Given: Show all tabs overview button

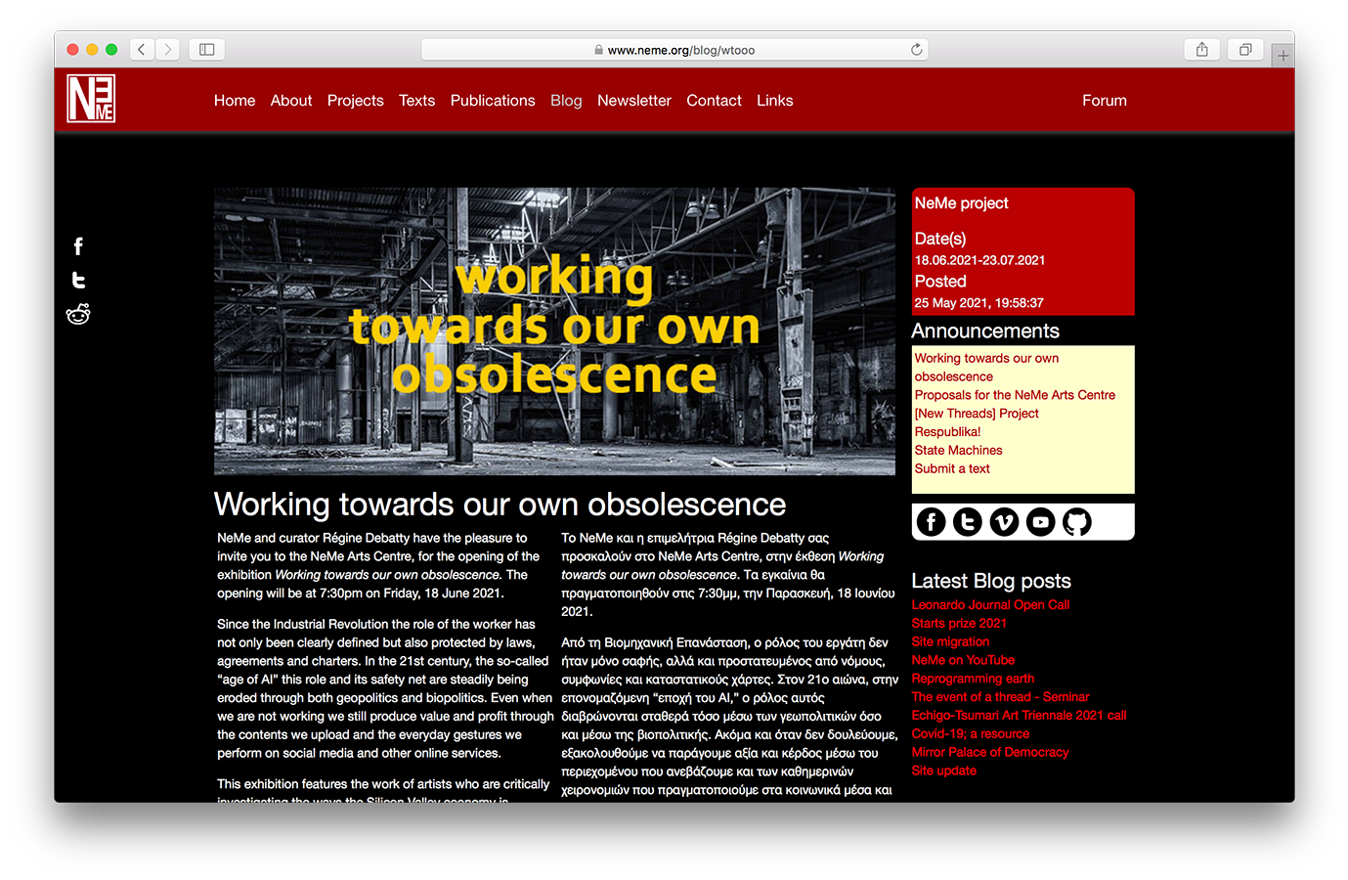Looking at the screenshot, I should [1245, 49].
